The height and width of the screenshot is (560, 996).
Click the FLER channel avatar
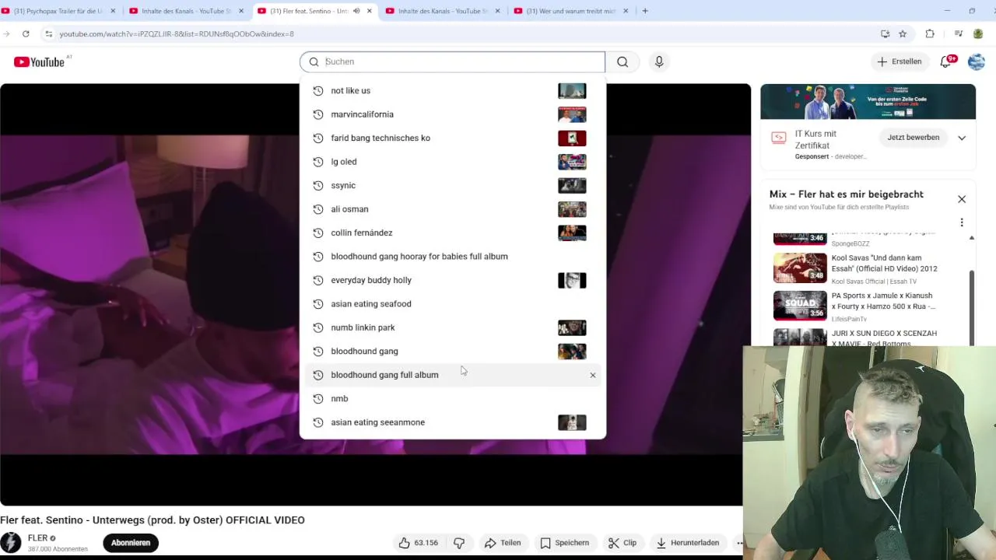pyautogui.click(x=11, y=543)
